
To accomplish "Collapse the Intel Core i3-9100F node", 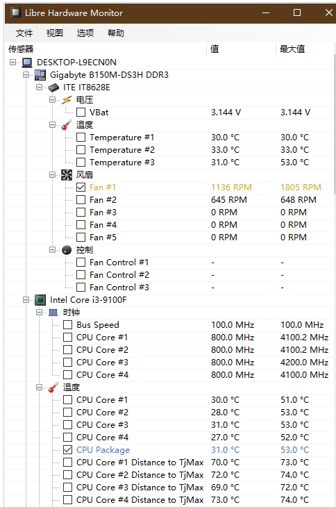I will tap(26, 300).
